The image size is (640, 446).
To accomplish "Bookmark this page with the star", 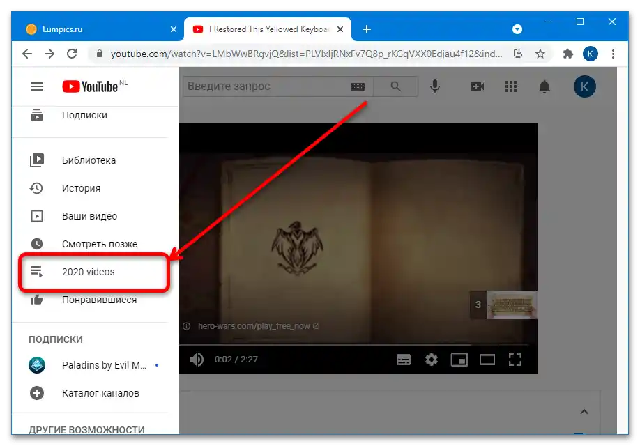I will click(x=540, y=54).
